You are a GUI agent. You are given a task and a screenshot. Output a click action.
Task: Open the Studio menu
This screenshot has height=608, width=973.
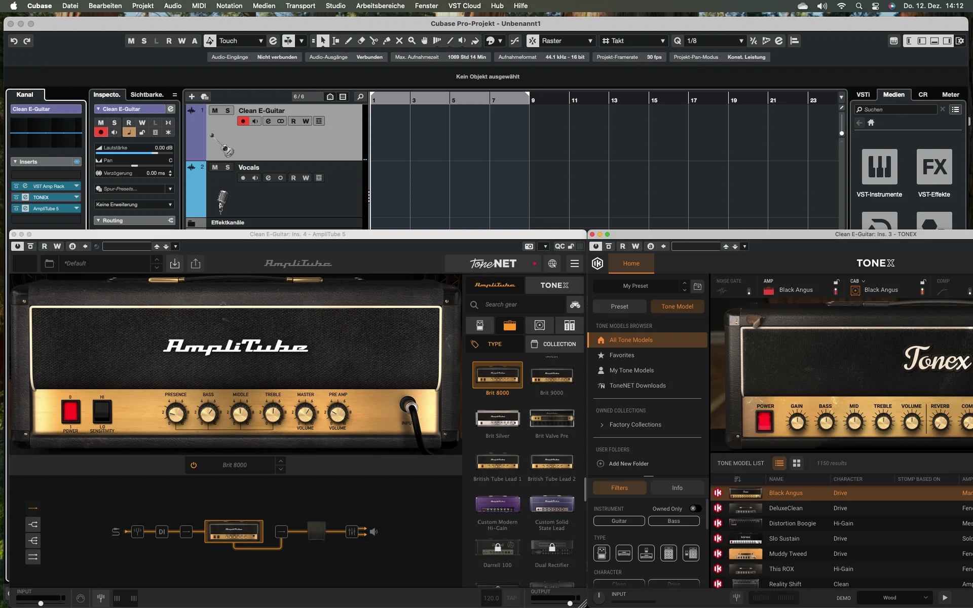click(335, 6)
